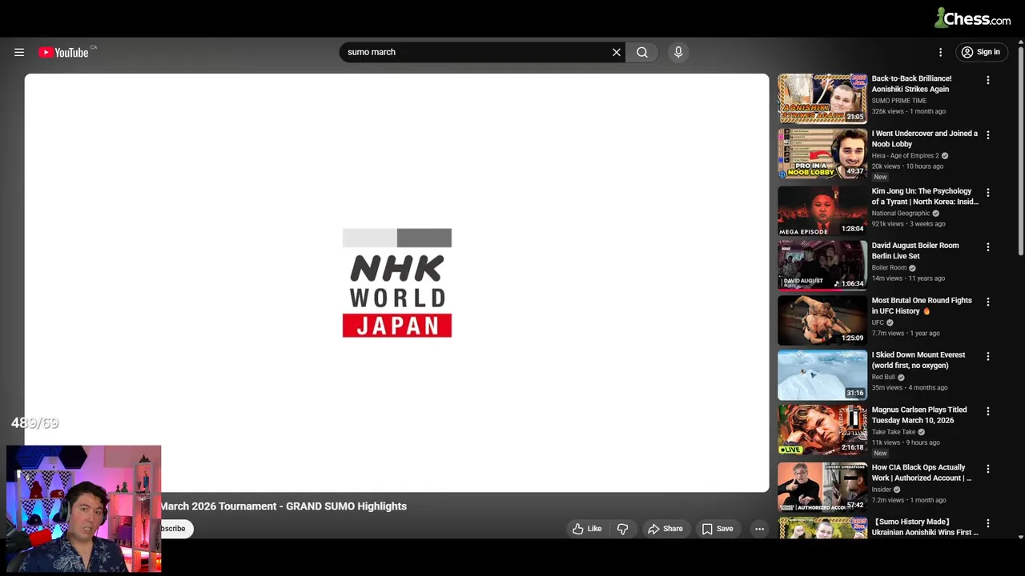Screen dimensions: 1025x576
Task: Open options menu for CIA Black Ops video
Action: (988, 469)
